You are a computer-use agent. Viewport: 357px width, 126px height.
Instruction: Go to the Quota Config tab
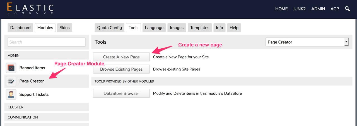point(109,28)
